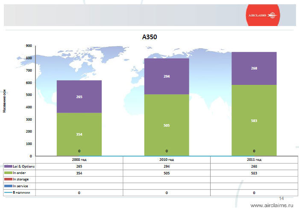Click the 0 data label on 2011 bar
Image resolution: width=299 pixels, height=209 pixels.
(x=254, y=151)
